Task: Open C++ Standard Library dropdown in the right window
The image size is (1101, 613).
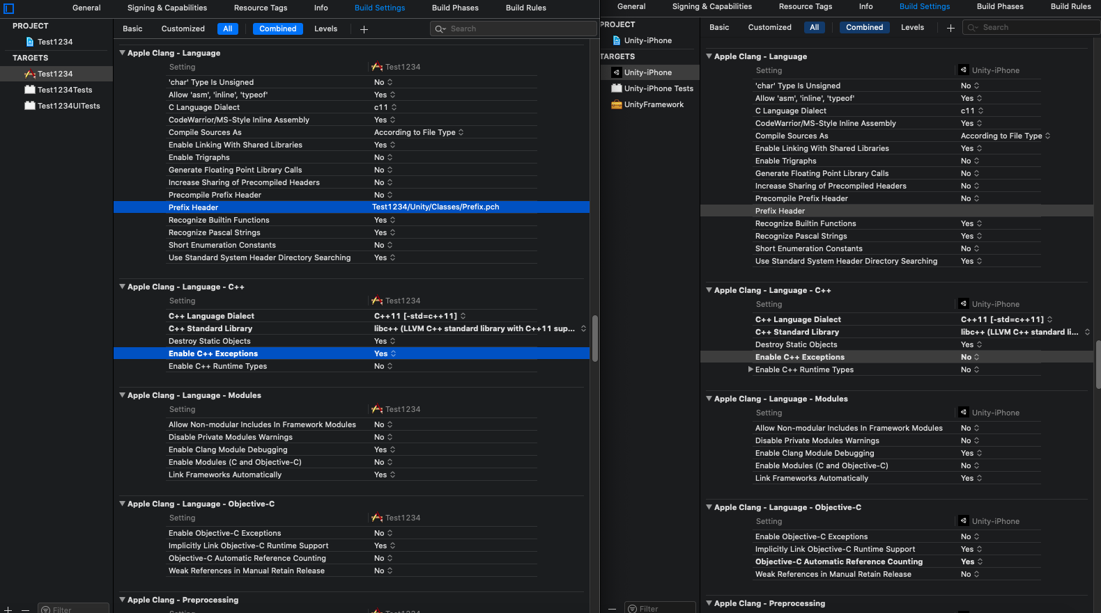Action: 1025,332
